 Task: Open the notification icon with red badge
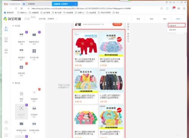coord(173,8)
